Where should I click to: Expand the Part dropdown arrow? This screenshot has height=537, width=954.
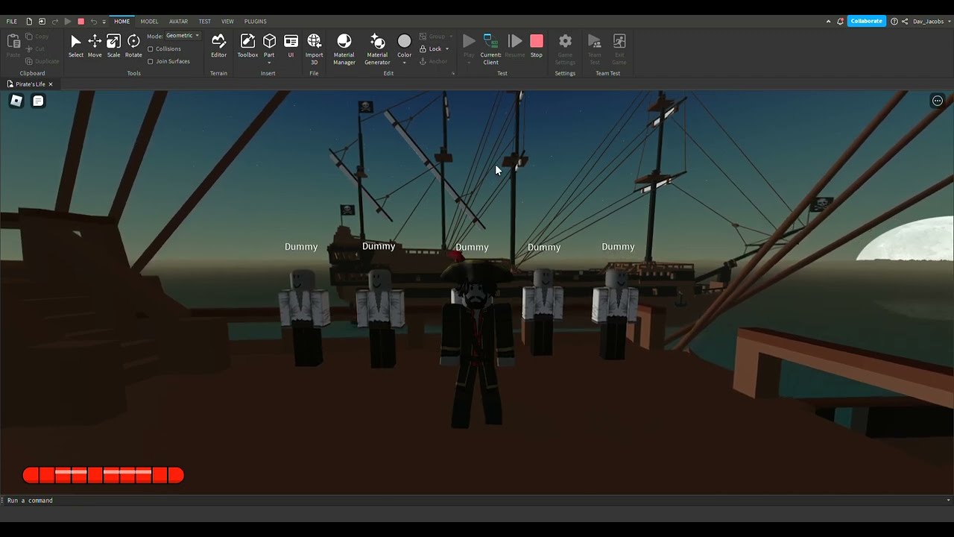pyautogui.click(x=269, y=63)
